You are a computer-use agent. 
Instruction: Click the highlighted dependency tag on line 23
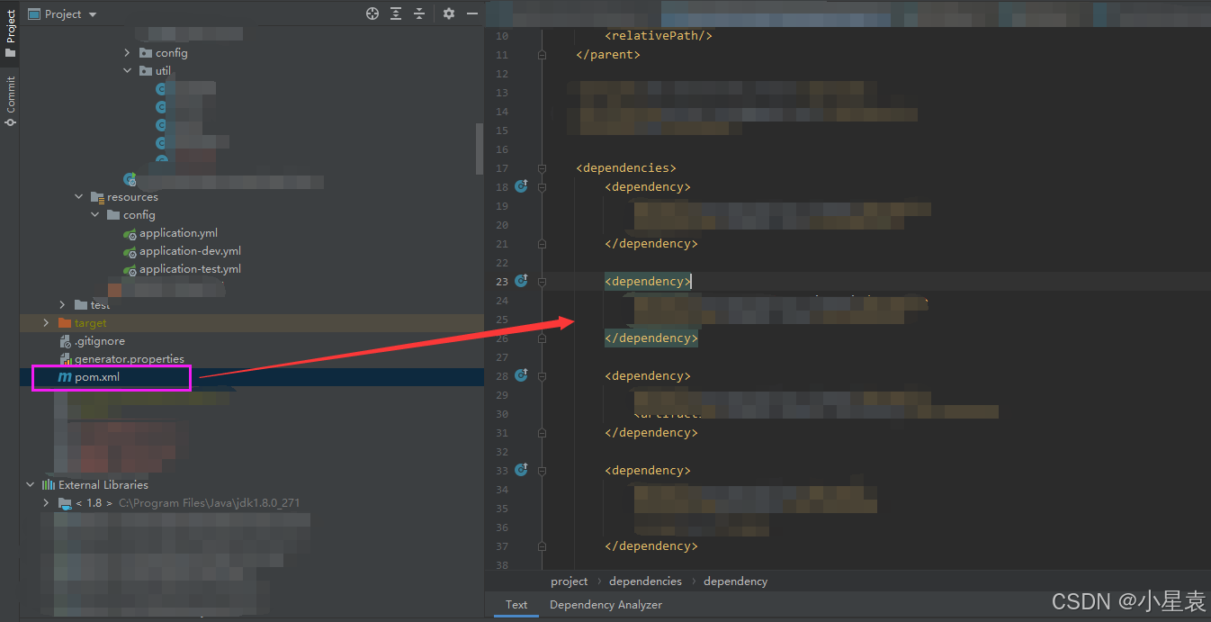pyautogui.click(x=648, y=282)
